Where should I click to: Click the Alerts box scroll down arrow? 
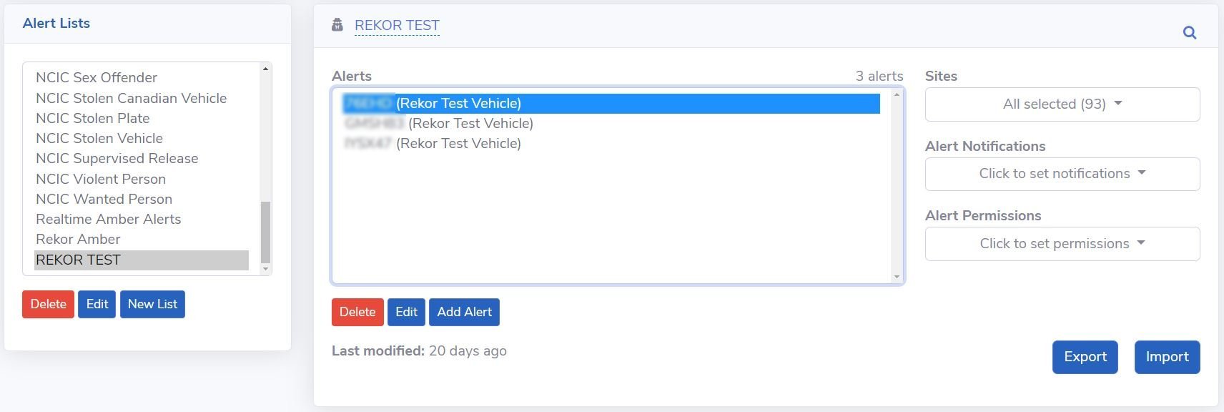pos(897,277)
